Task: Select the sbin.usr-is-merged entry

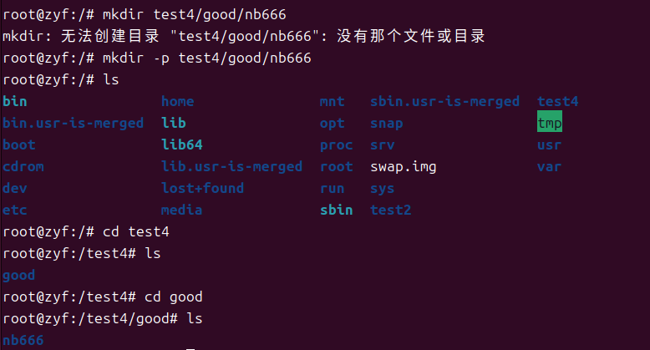Action: 444,102
